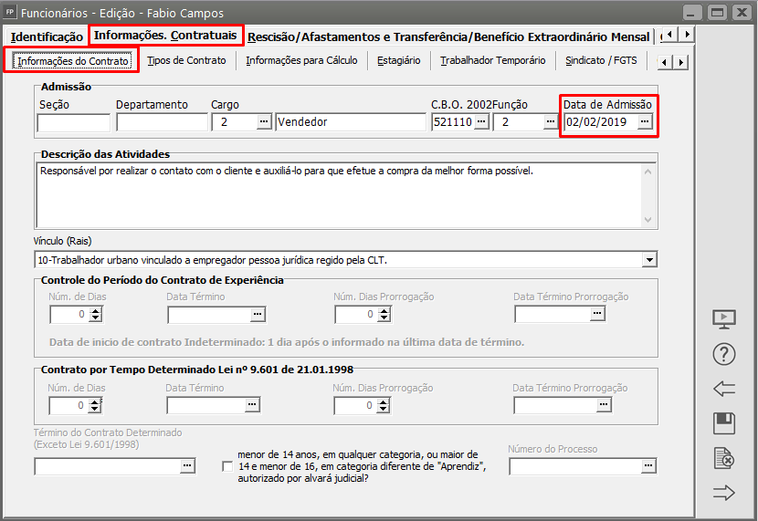758x521 pixels.
Task: Open Informações para Cálculo sub-tab
Action: [x=301, y=60]
